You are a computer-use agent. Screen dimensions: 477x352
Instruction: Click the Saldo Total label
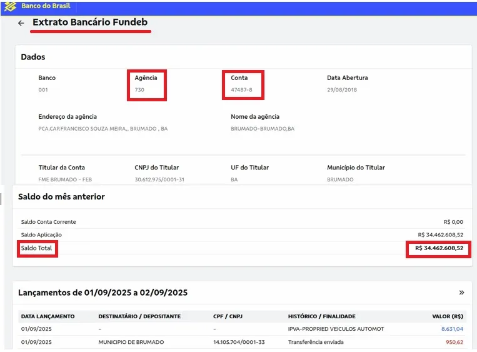pyautogui.click(x=36, y=248)
